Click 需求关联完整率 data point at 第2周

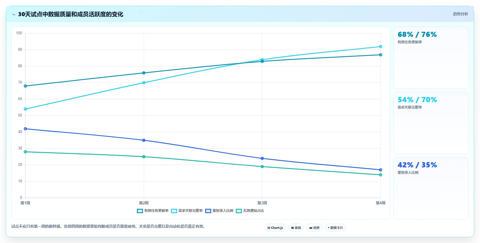point(144,83)
